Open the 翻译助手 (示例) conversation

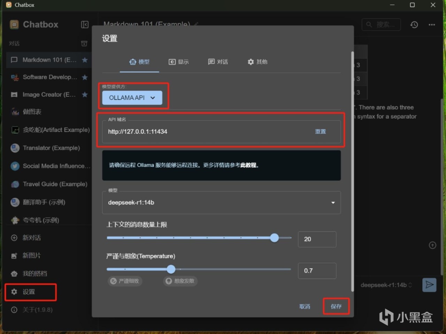[49, 202]
